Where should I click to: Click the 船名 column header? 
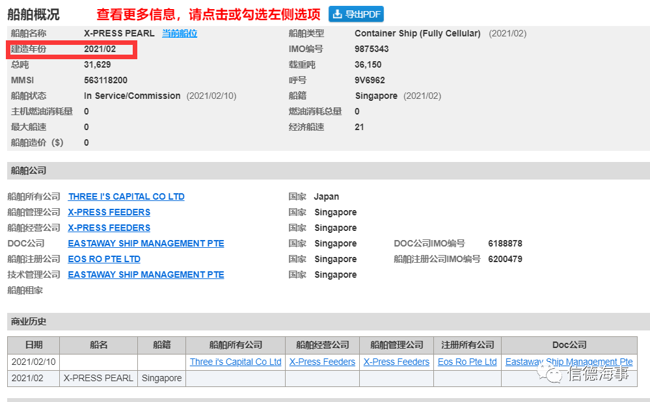click(x=99, y=345)
